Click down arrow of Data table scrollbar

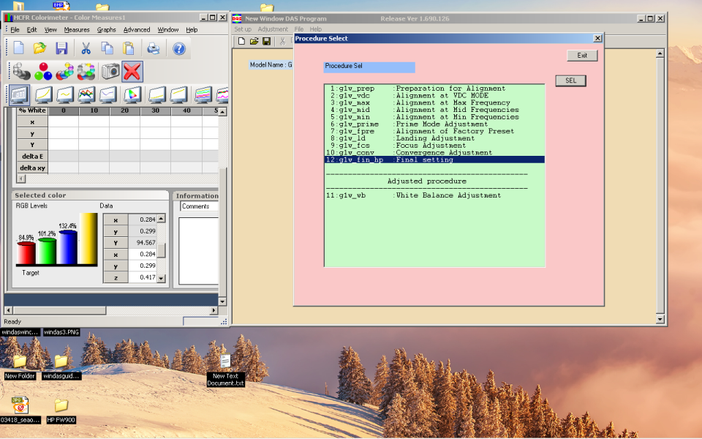[162, 279]
